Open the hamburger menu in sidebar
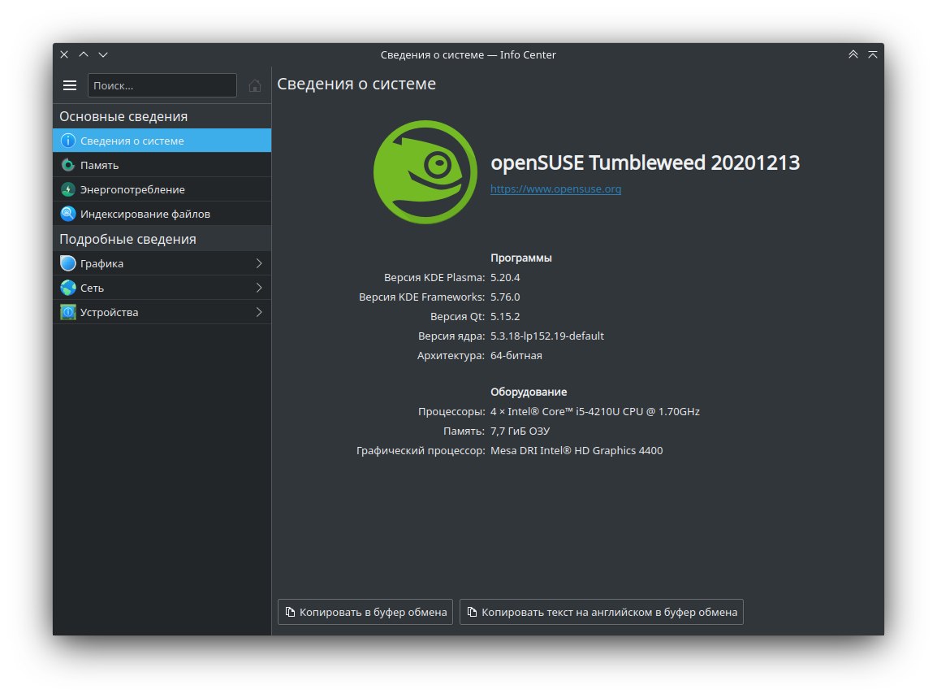This screenshot has height=698, width=937. 70,85
